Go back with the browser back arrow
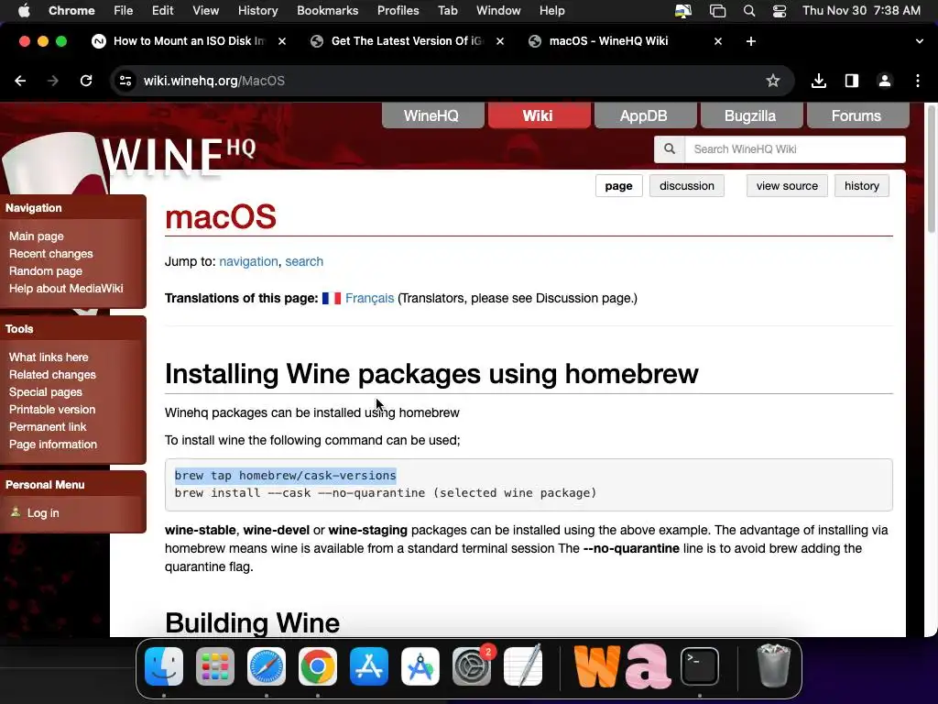The width and height of the screenshot is (938, 704). [x=20, y=81]
